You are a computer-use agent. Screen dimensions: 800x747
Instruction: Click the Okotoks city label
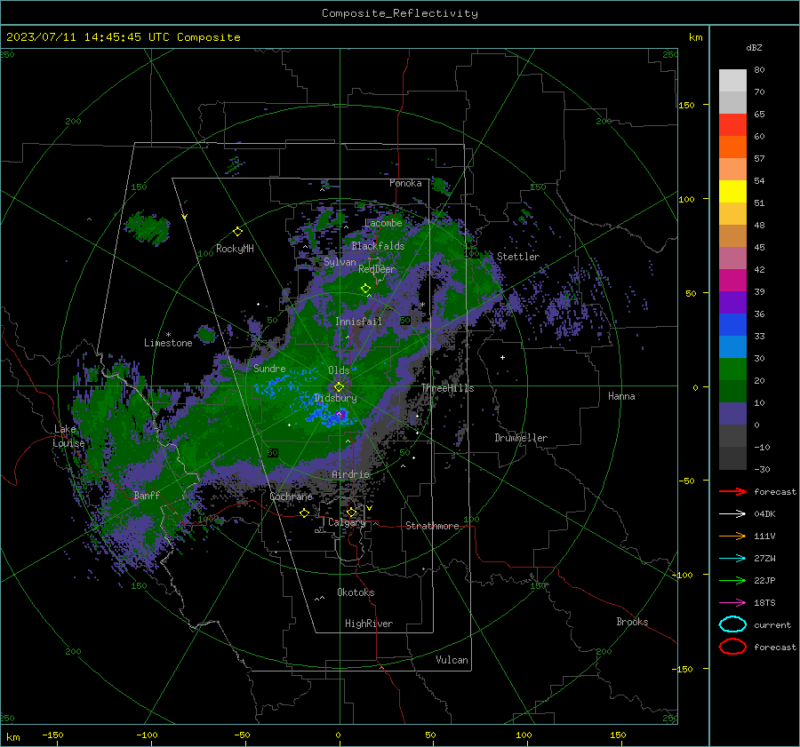coord(356,592)
